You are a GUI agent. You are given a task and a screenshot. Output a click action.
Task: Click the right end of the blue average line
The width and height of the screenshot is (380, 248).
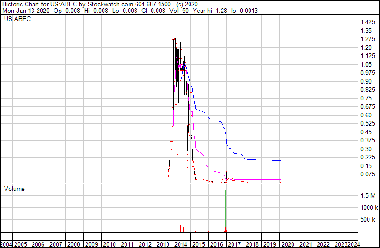pyautogui.click(x=279, y=160)
